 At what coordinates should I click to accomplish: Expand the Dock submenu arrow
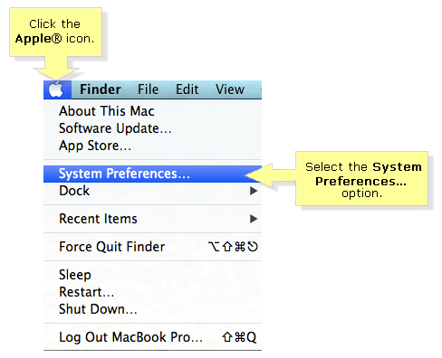coord(254,191)
